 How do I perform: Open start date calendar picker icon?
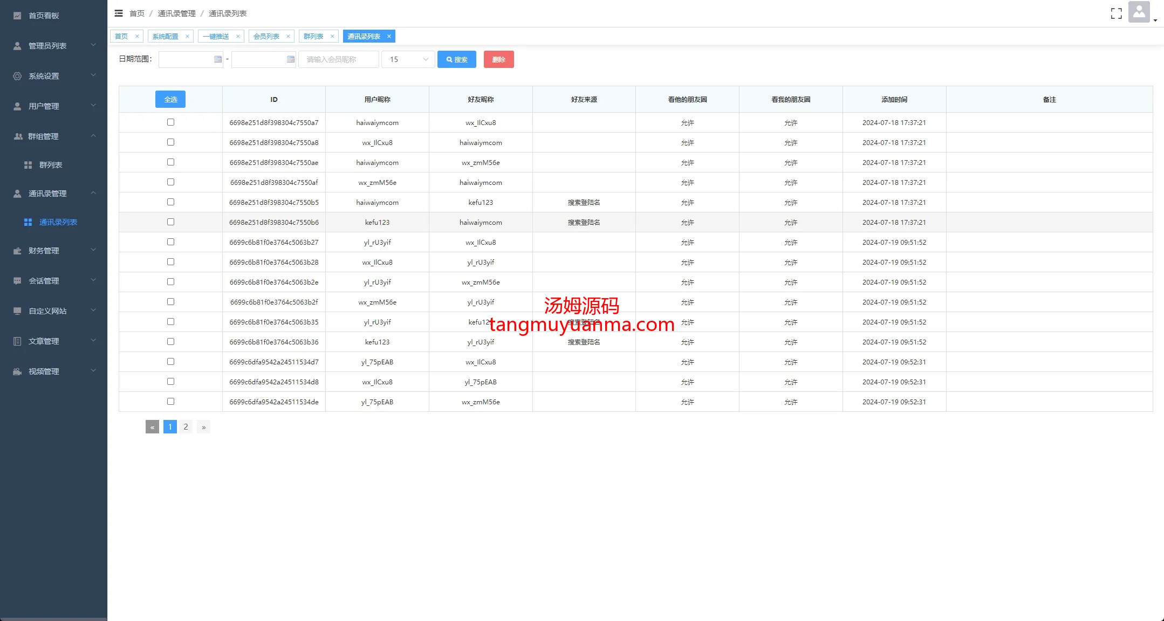click(x=218, y=59)
